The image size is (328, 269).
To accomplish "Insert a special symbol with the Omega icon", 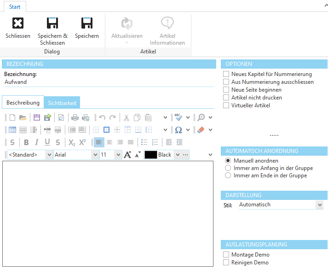I will pyautogui.click(x=178, y=130).
